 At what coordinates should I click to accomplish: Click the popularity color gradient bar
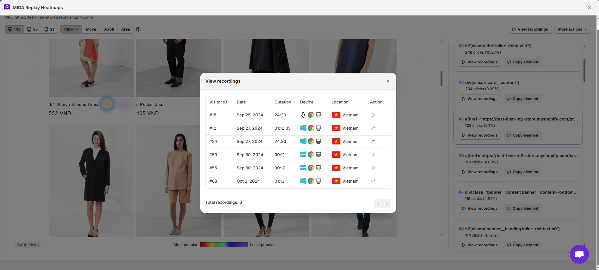[x=224, y=245]
